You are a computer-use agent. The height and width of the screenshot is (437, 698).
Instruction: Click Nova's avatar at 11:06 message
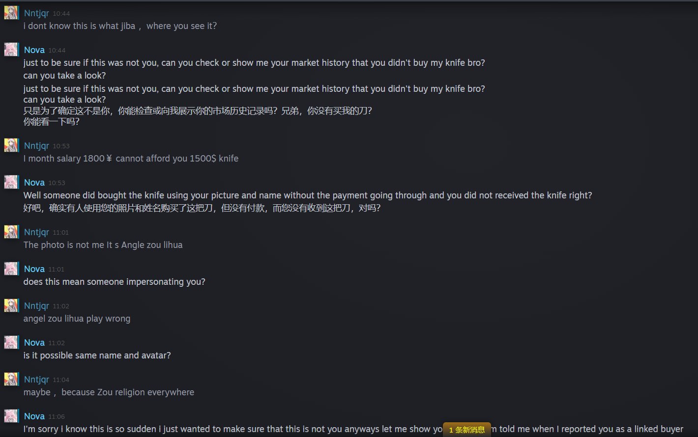(x=12, y=416)
